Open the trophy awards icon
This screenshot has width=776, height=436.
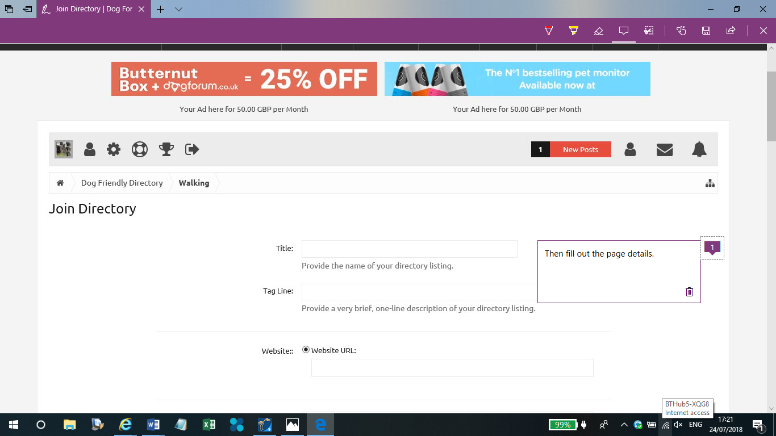click(166, 149)
